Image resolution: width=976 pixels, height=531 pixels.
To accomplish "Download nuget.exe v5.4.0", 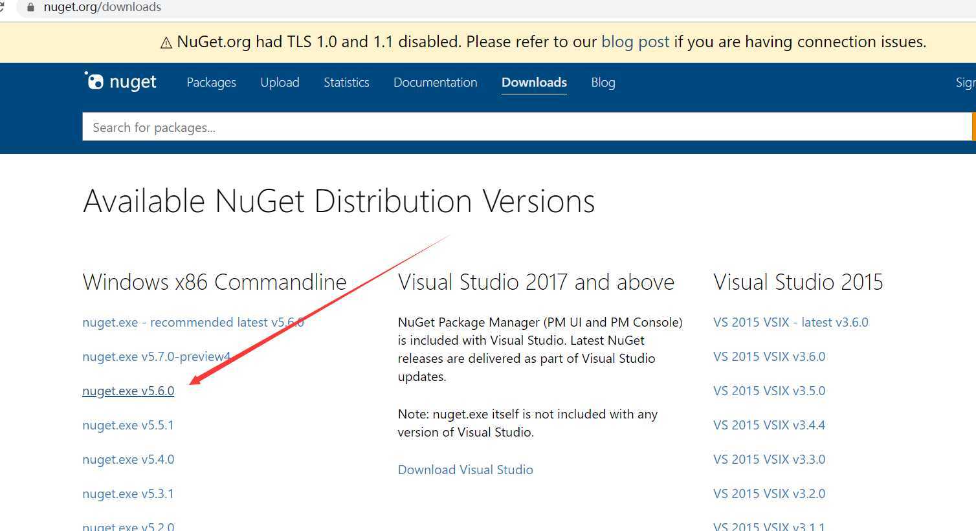I will pos(128,459).
